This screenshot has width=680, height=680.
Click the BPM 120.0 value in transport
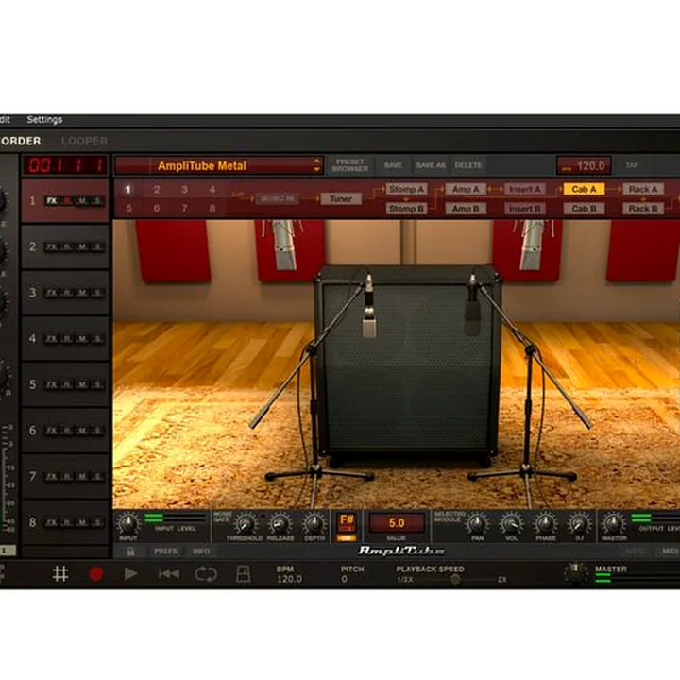(289, 579)
